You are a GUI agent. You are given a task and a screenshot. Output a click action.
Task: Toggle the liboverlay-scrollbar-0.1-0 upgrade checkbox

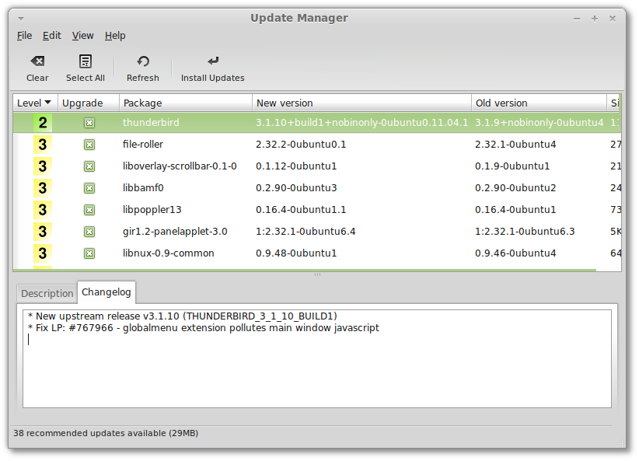tap(89, 166)
